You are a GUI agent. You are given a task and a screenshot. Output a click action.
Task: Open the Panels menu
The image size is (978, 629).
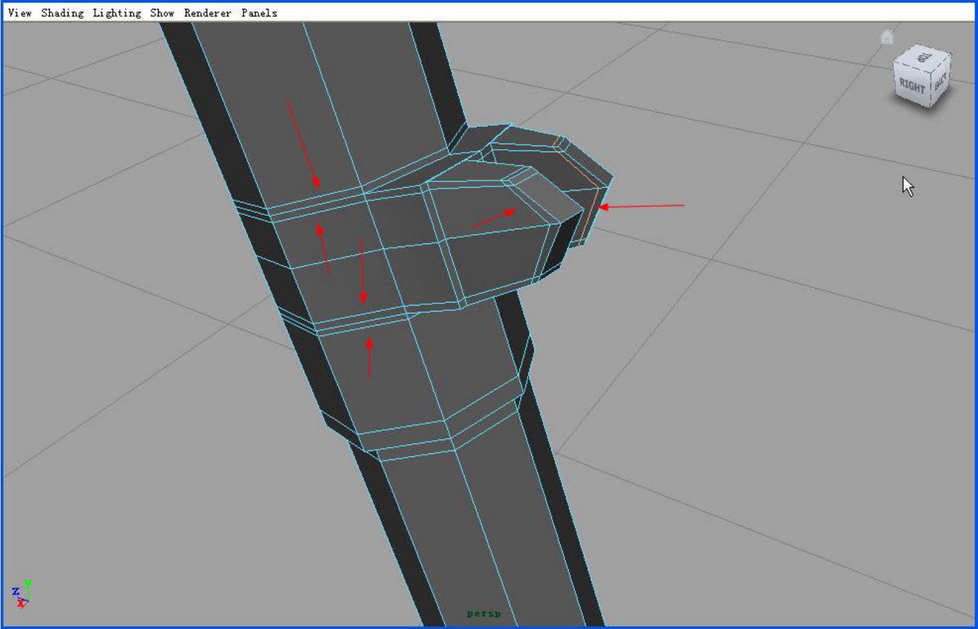point(259,13)
